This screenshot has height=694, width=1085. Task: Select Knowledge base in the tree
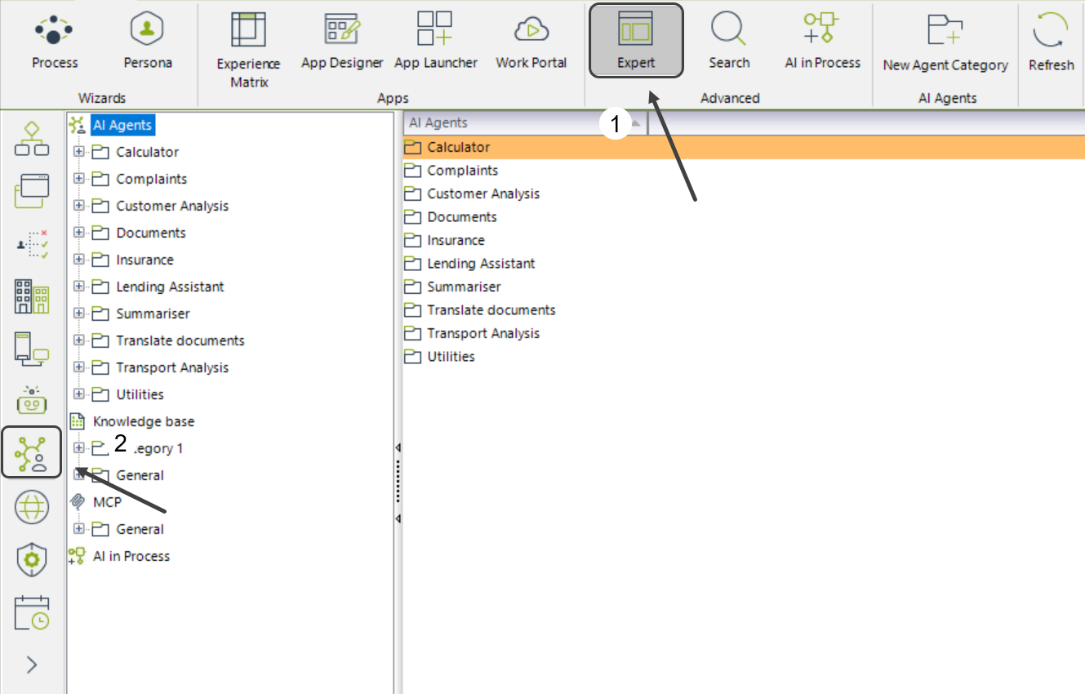pyautogui.click(x=144, y=421)
